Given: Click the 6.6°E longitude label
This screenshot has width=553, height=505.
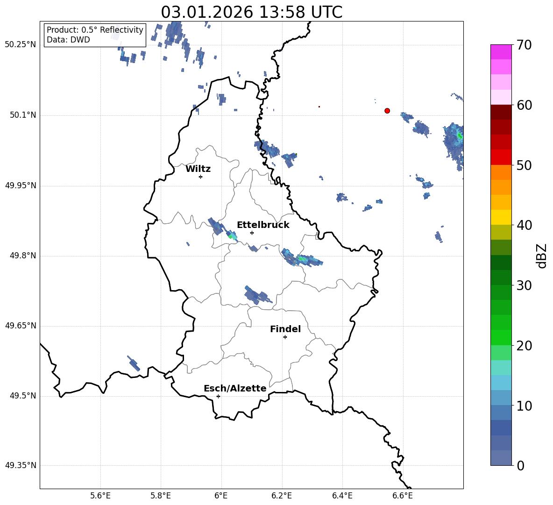Looking at the screenshot, I should 403,496.
